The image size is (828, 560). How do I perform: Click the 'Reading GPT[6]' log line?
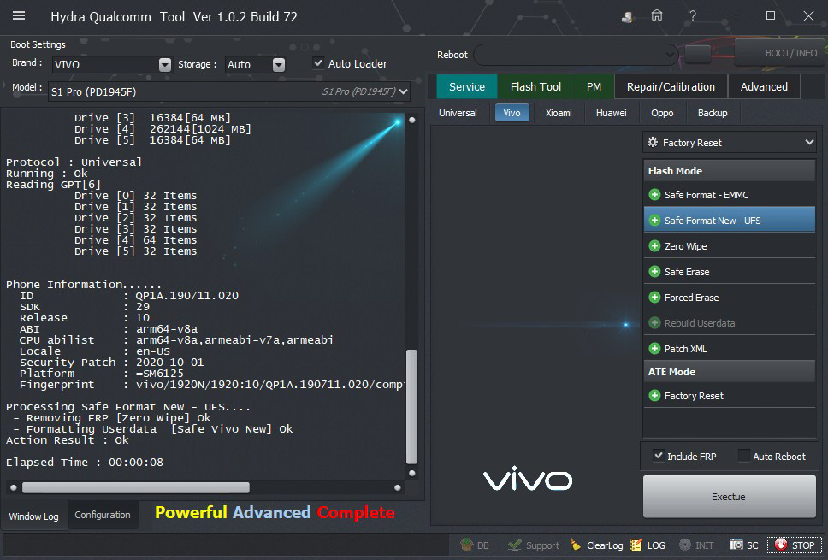tap(53, 184)
